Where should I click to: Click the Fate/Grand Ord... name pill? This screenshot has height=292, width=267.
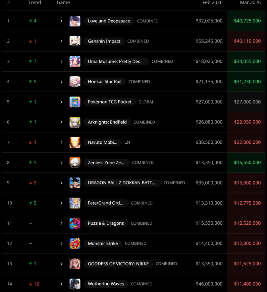pos(106,203)
